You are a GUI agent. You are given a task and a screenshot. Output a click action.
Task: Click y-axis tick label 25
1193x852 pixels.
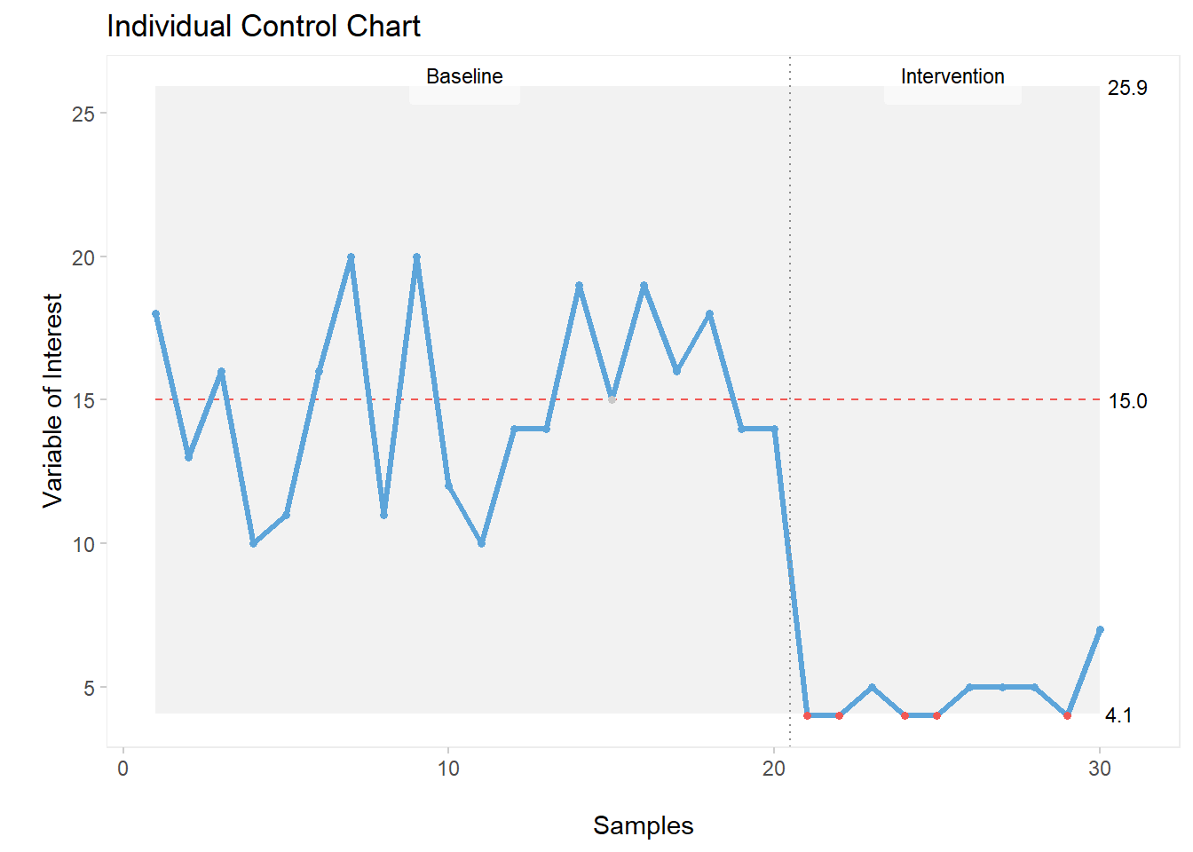(83, 114)
